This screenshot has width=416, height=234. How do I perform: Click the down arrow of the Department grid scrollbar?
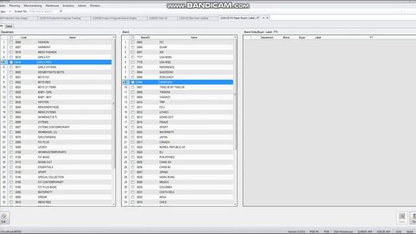tap(114, 204)
